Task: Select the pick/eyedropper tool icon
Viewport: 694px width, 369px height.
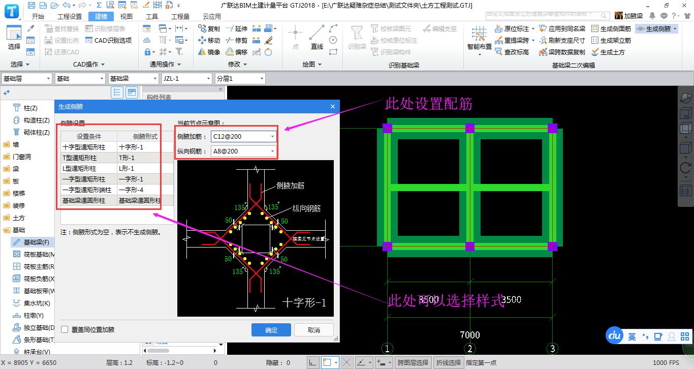Action: (x=30, y=29)
